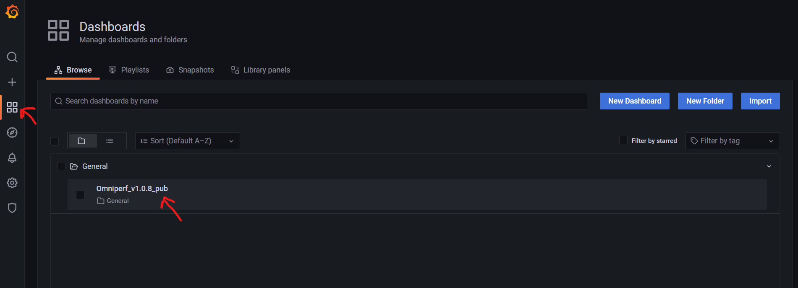Open the Explore compass icon
The height and width of the screenshot is (288, 798).
(x=12, y=132)
